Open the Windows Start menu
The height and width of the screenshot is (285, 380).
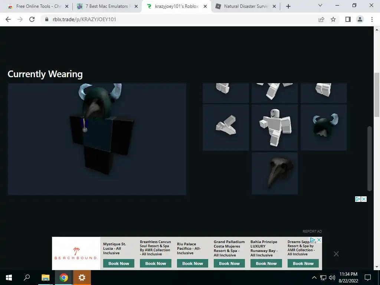point(9,278)
